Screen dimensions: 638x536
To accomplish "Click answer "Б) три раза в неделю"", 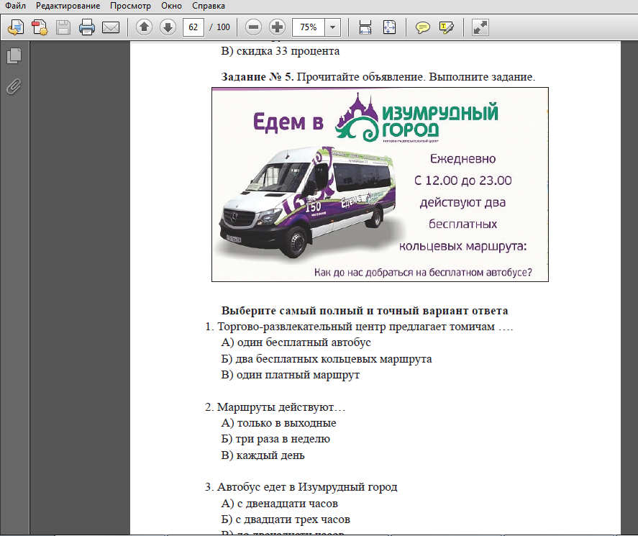I will click(275, 439).
